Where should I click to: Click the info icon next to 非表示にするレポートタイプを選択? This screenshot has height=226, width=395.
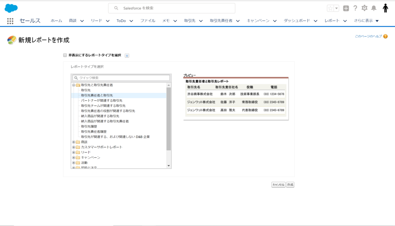pyautogui.click(x=127, y=55)
